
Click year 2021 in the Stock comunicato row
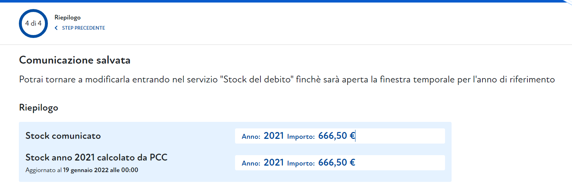[273, 136]
